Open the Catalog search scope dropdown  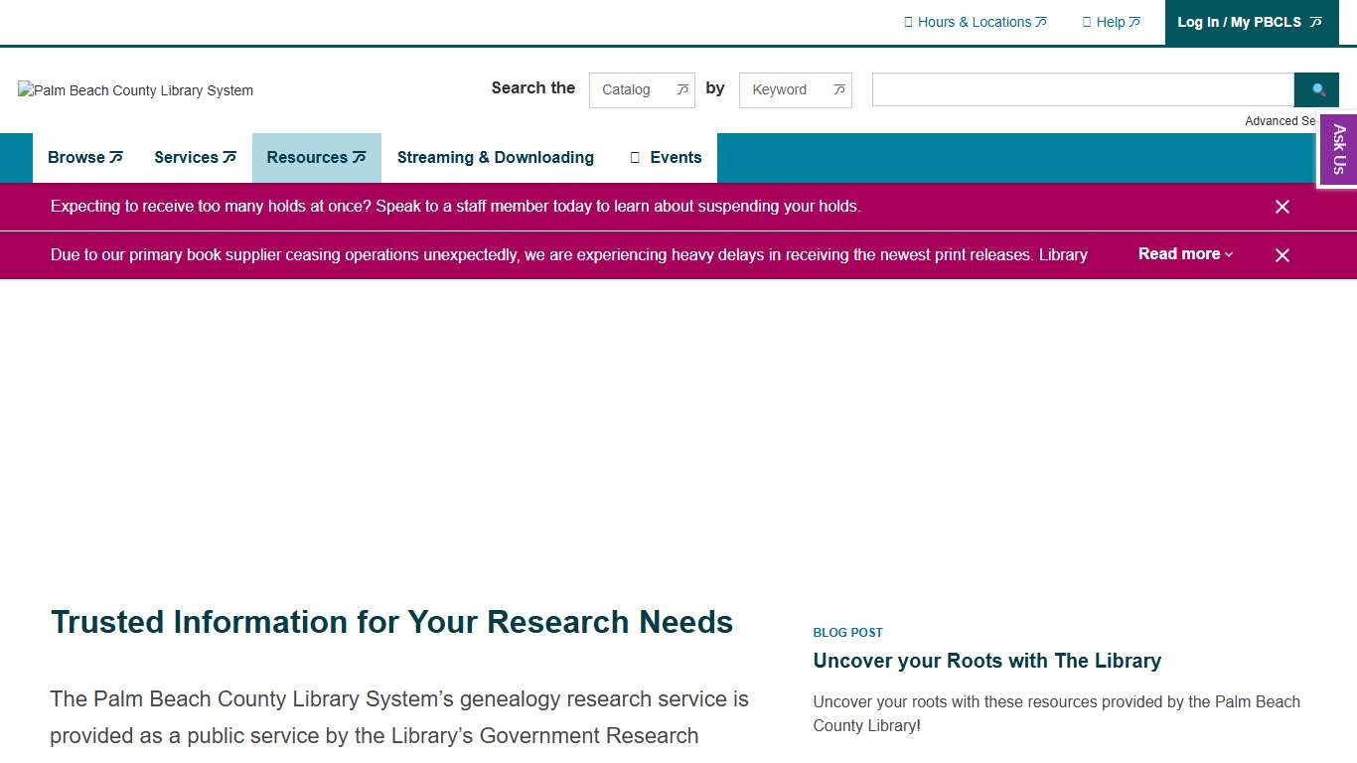[x=642, y=89]
